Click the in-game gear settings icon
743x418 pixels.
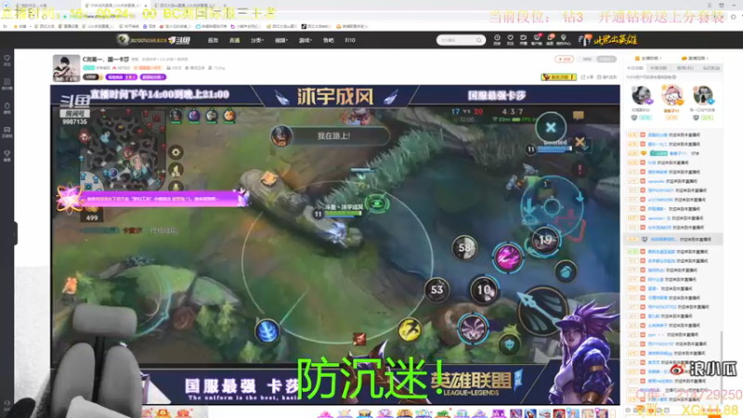(x=176, y=152)
